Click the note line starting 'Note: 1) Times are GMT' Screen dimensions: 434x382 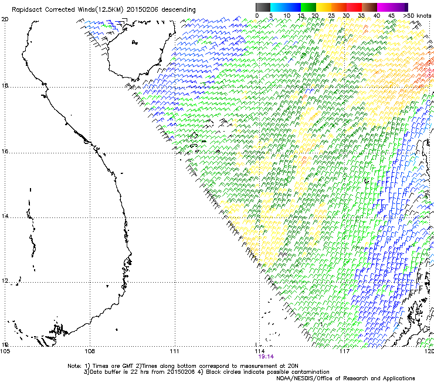point(183,366)
